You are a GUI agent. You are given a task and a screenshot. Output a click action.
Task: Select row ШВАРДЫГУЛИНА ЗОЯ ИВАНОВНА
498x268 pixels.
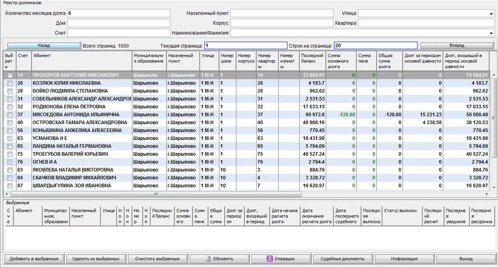tap(247, 186)
